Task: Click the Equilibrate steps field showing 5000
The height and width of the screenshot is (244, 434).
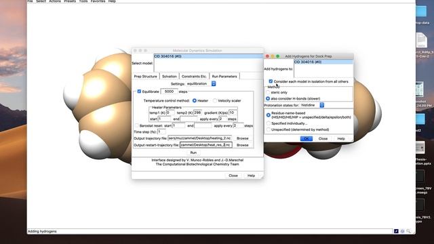Action: pos(169,91)
